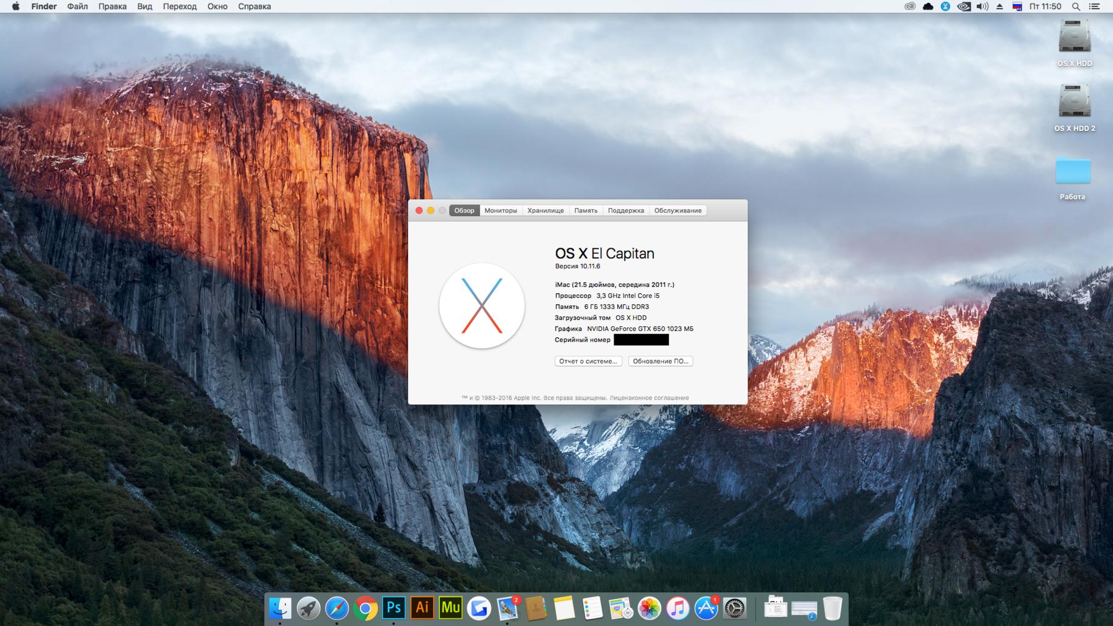
Task: Click the 6 ГБ 1333 МГц DDR3 text
Action: (x=617, y=307)
